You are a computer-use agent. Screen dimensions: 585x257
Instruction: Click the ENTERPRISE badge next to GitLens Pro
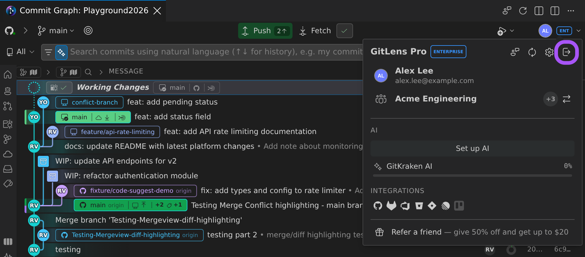pyautogui.click(x=448, y=52)
